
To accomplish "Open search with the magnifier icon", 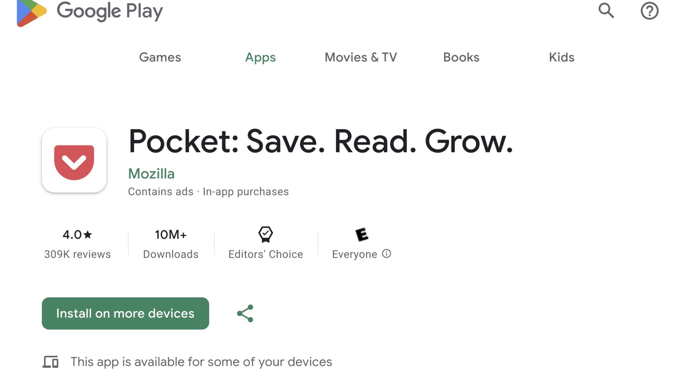I will point(606,11).
